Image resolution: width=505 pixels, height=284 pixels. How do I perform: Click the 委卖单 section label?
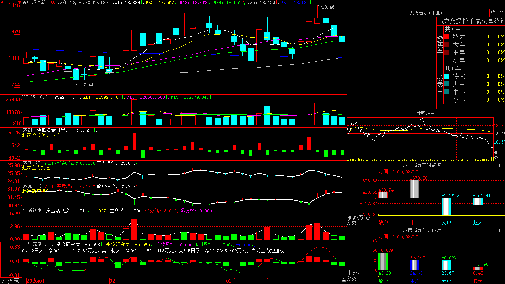pos(440,85)
